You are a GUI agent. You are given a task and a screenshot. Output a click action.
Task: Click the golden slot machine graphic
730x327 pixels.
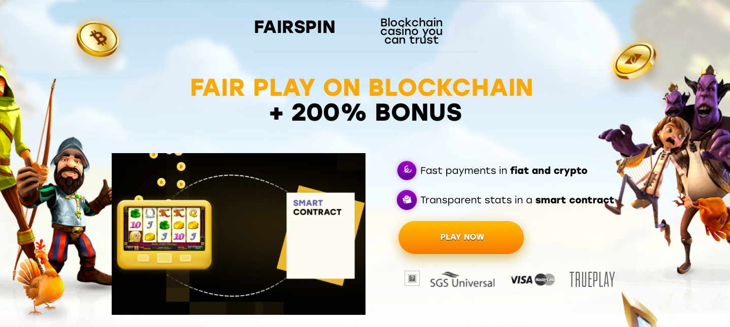(164, 234)
